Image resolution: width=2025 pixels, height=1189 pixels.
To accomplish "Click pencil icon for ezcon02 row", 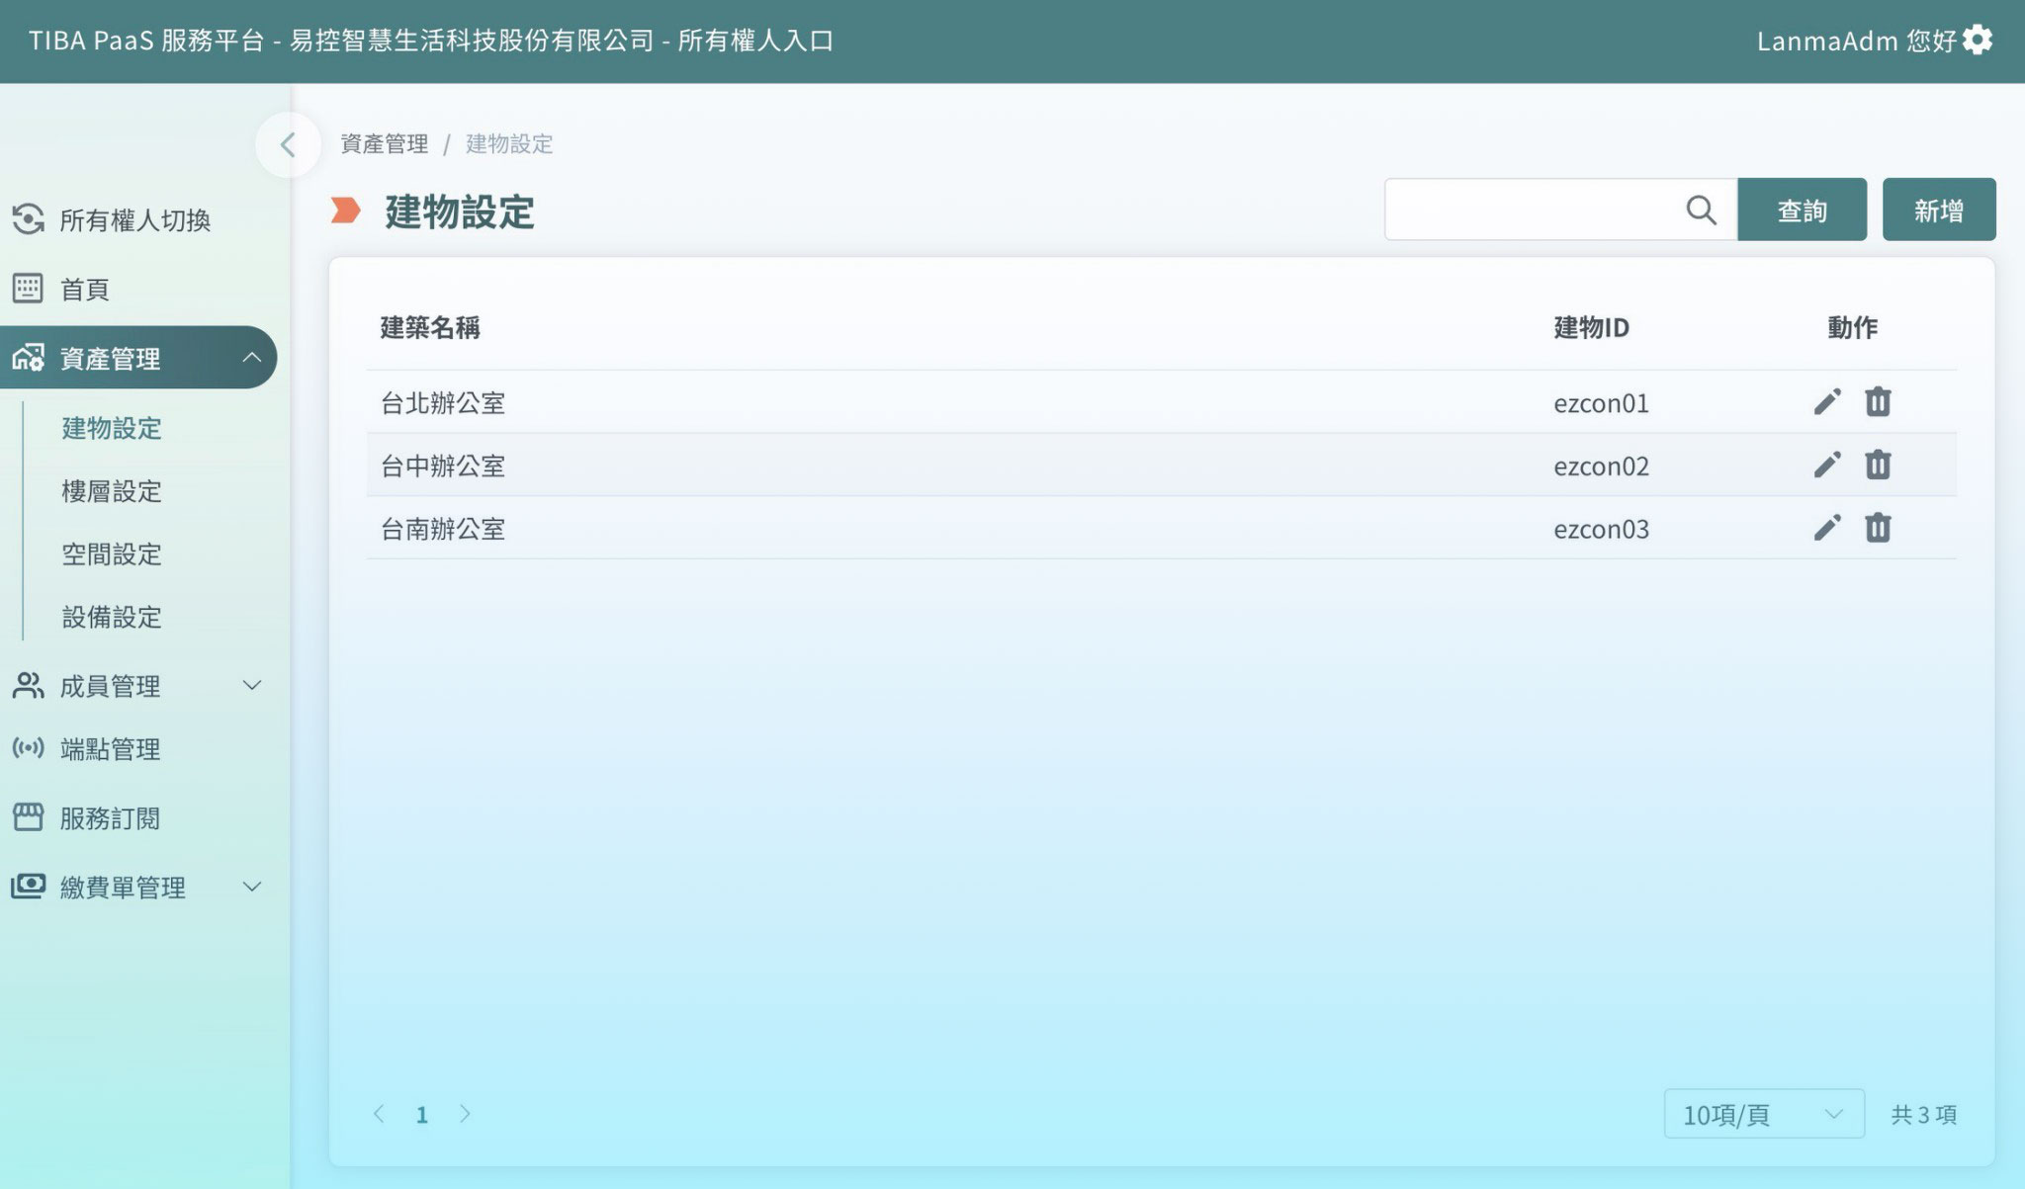I will (x=1827, y=466).
